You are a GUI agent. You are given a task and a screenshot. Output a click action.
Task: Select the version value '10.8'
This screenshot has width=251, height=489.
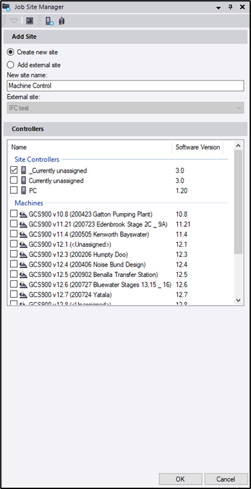click(x=182, y=215)
